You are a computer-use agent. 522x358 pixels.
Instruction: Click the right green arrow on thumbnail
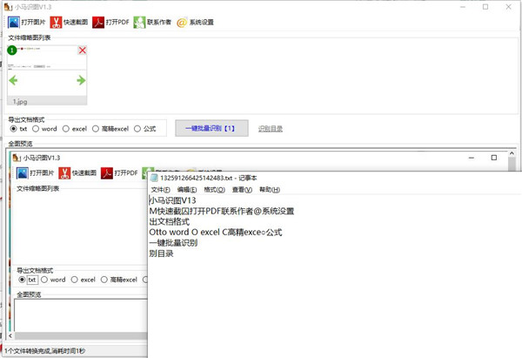click(x=81, y=80)
